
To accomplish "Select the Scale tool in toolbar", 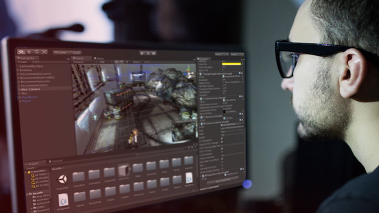I will [45, 52].
